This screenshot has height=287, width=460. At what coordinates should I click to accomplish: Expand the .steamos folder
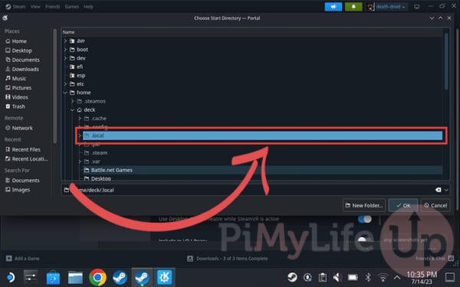tap(73, 101)
